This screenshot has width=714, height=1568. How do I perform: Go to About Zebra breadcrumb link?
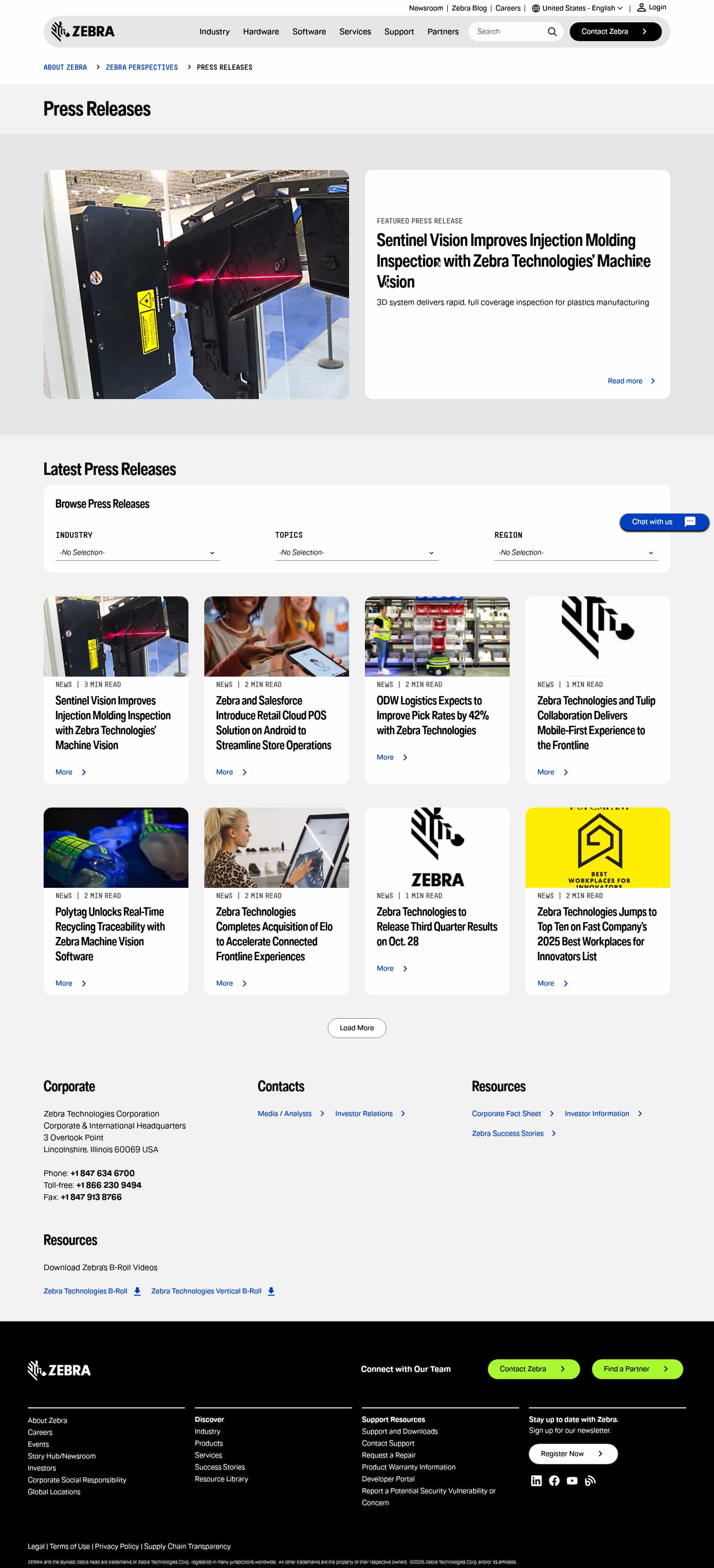(65, 67)
